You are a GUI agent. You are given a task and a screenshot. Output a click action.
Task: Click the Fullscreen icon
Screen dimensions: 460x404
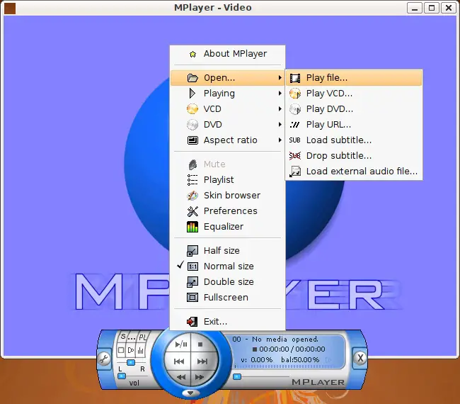pos(192,298)
